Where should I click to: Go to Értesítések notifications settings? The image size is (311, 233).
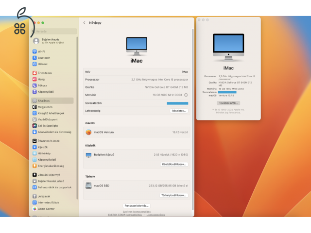click(x=45, y=73)
